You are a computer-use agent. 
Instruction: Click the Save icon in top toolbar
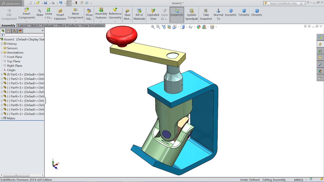[45, 3]
